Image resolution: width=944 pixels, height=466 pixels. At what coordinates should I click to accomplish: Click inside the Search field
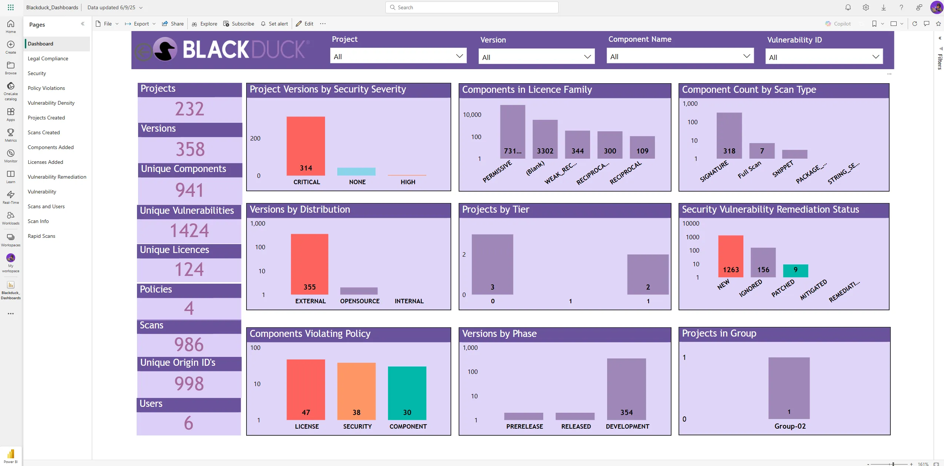(x=471, y=7)
